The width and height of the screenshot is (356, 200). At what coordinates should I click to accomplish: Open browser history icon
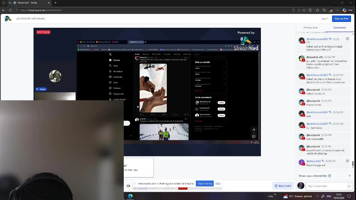tap(324, 10)
